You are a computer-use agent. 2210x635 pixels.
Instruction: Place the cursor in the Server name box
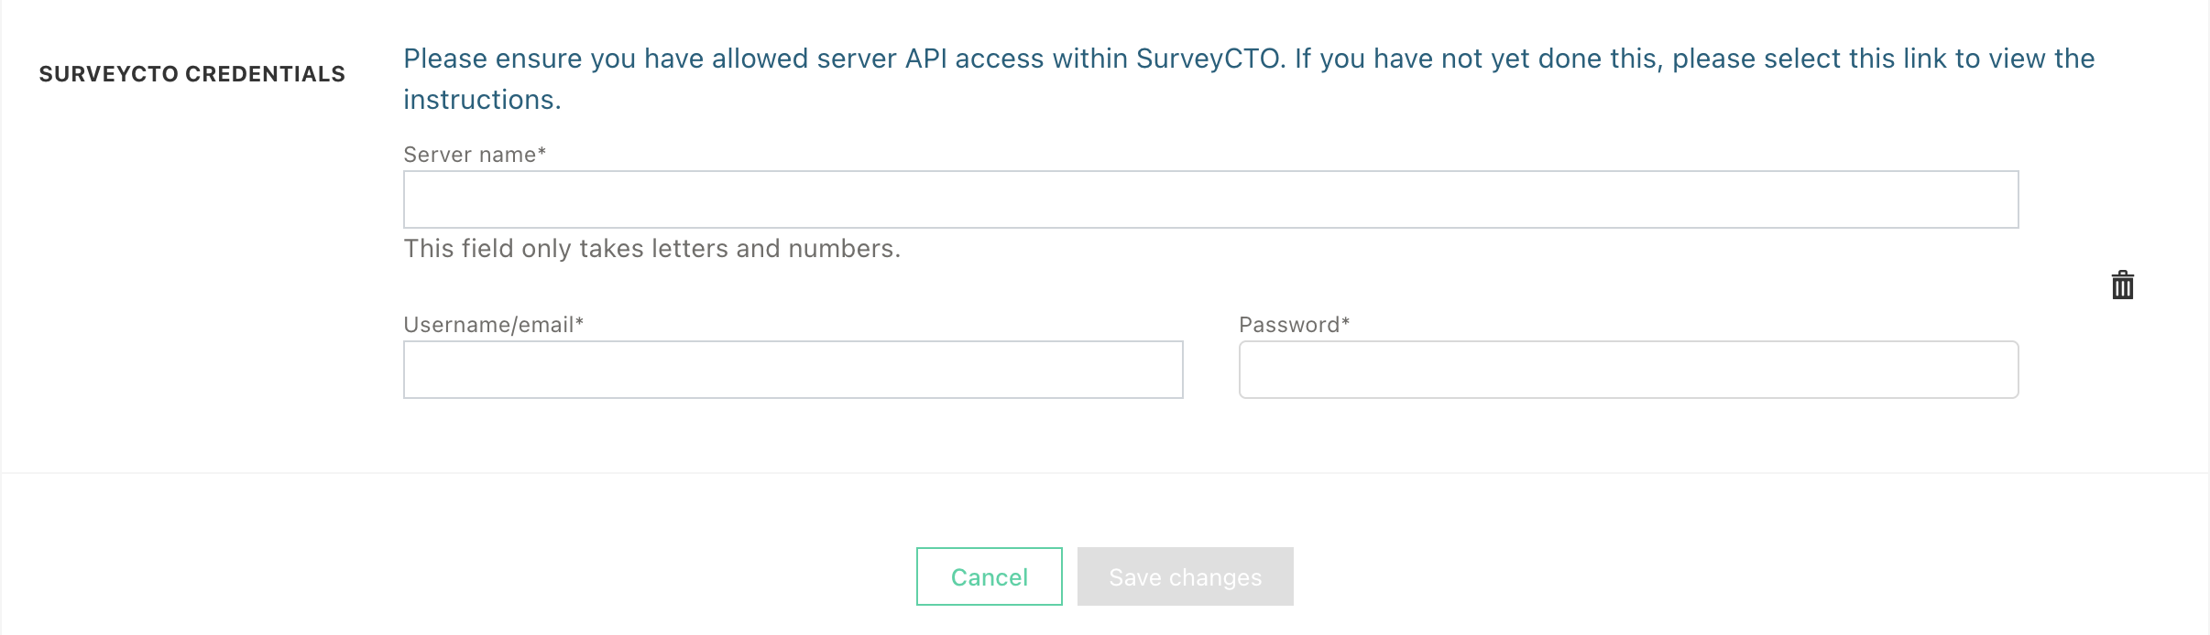pos(1210,199)
